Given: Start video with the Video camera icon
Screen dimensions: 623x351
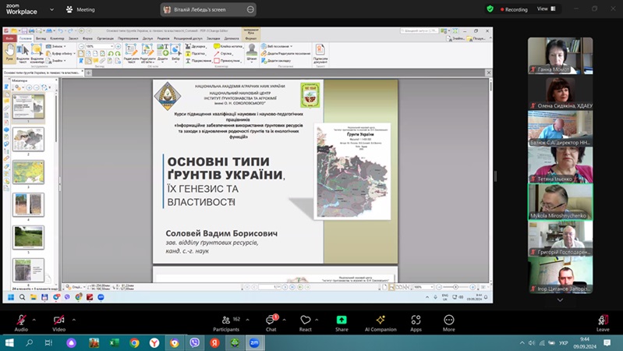Looking at the screenshot, I should click(58, 320).
